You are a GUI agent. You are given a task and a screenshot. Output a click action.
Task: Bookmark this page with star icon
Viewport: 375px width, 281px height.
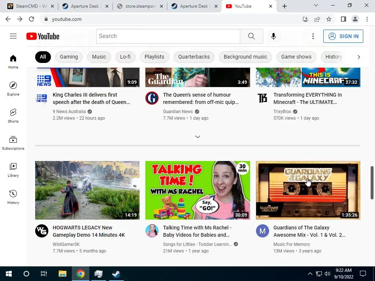pos(329,19)
